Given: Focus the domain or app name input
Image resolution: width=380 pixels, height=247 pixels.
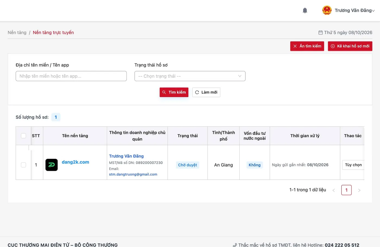Looking at the screenshot, I should pos(71,76).
